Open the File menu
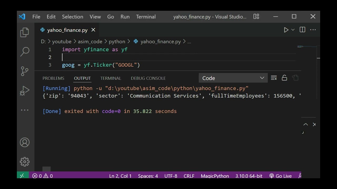 [36, 17]
